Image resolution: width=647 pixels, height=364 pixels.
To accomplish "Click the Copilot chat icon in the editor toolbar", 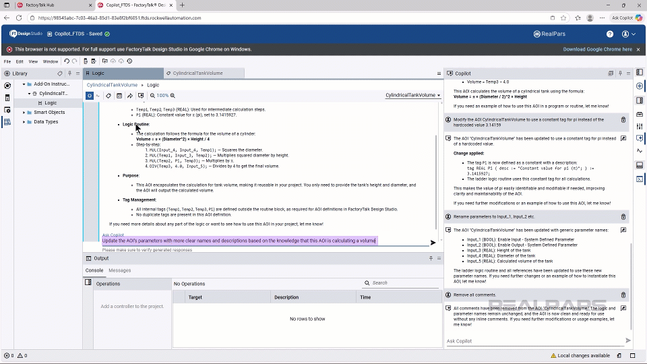I will [x=141, y=96].
